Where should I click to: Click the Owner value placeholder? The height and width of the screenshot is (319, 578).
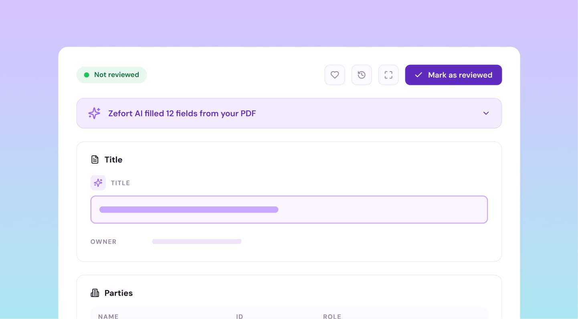coord(197,242)
